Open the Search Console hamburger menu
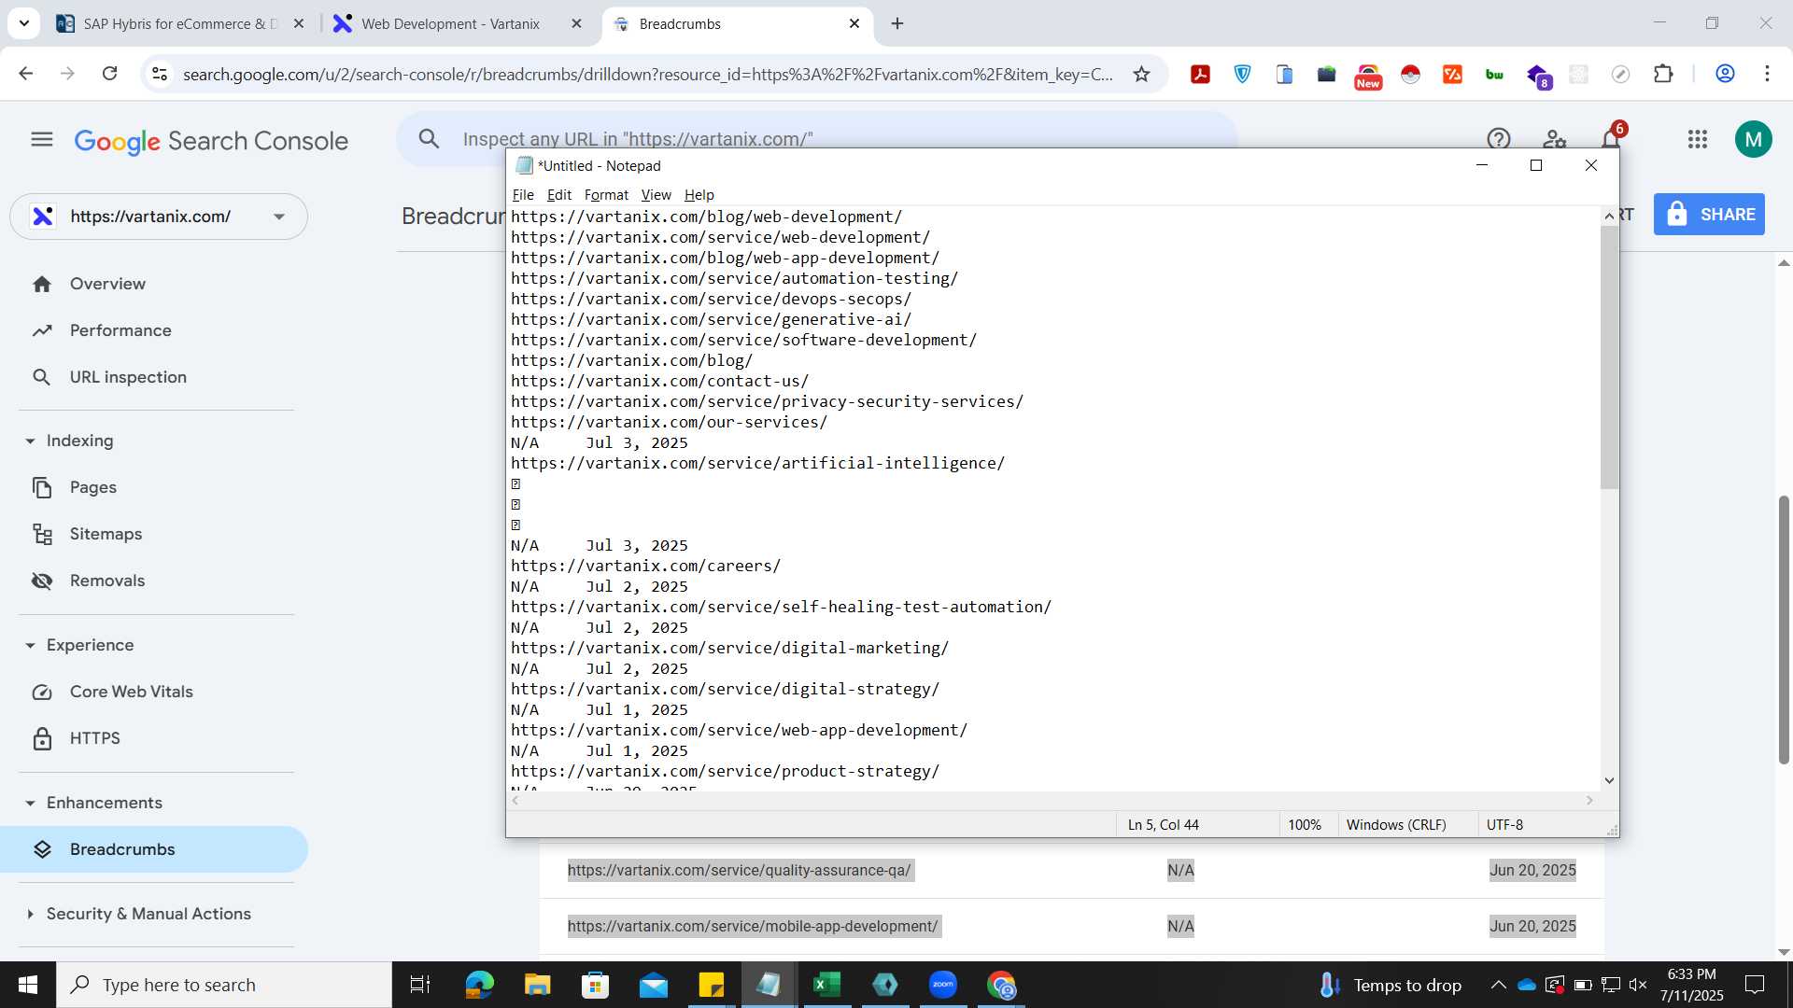 (x=42, y=140)
